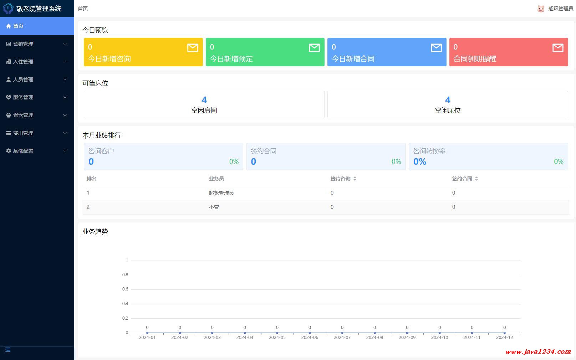Click the 可售床位 section title
The width and height of the screenshot is (576, 360).
point(95,83)
